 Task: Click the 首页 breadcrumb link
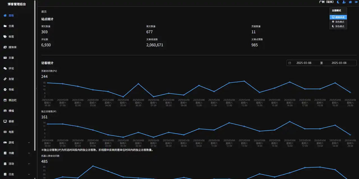(44, 12)
